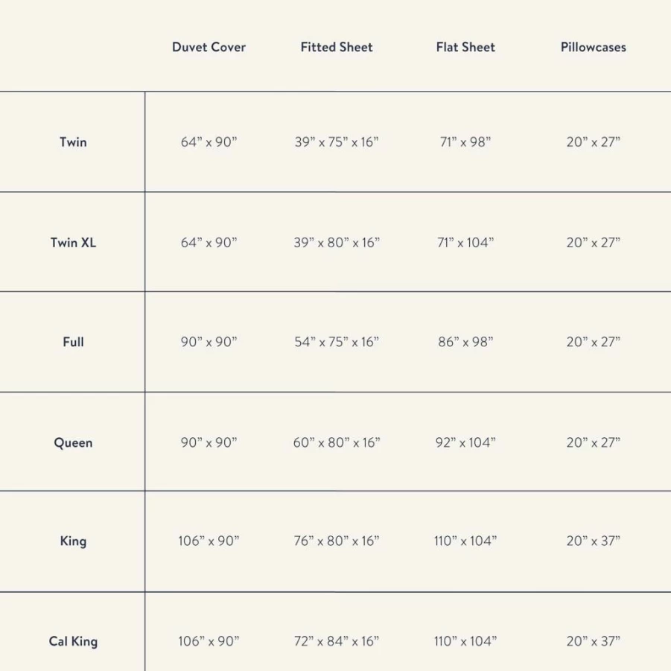
Task: Click the King row label
Action: tap(73, 541)
